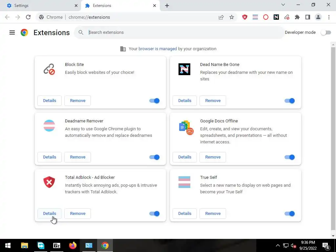Click the True Self card flag icon
The width and height of the screenshot is (336, 252).
pos(184,182)
